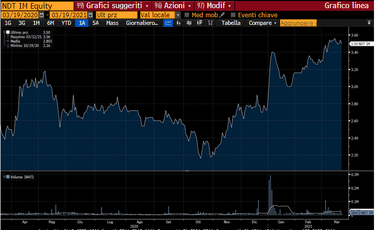Switch to the YTD time range
375x230 pixels.
(66, 23)
